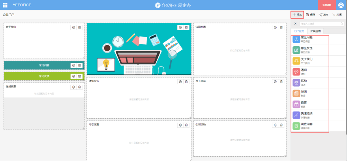
Task: Select the 门户应用 tab
Action: pos(298,31)
